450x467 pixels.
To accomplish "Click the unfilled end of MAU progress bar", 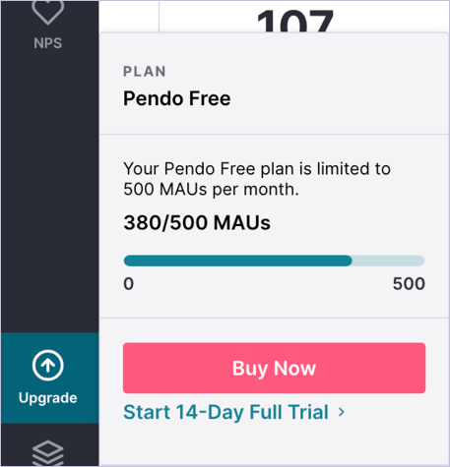I will 389,261.
